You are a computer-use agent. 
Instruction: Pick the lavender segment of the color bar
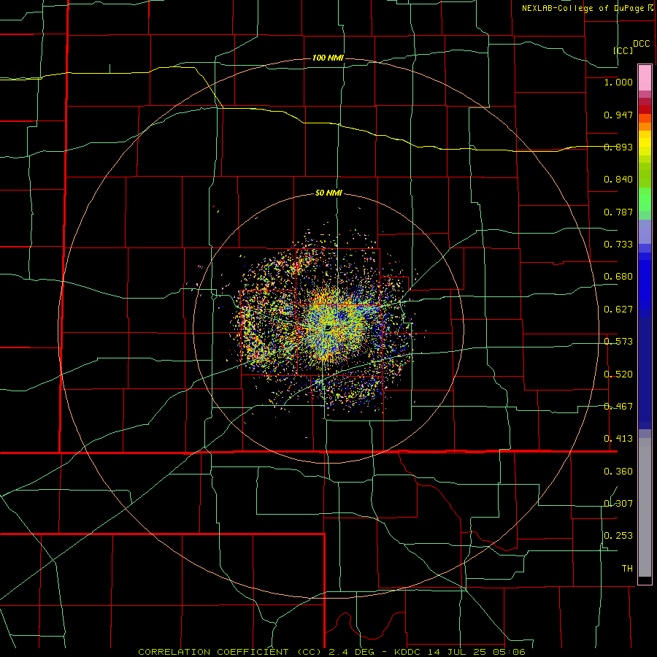click(645, 231)
